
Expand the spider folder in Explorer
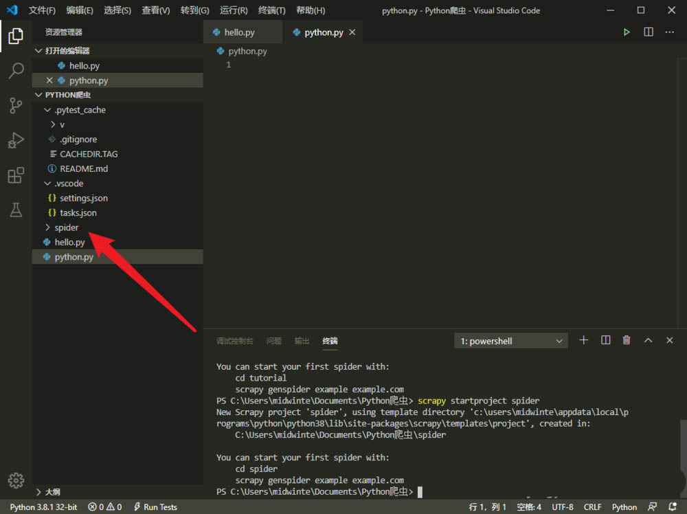click(66, 227)
